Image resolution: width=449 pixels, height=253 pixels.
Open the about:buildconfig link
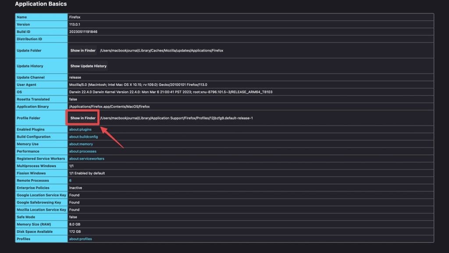83,137
